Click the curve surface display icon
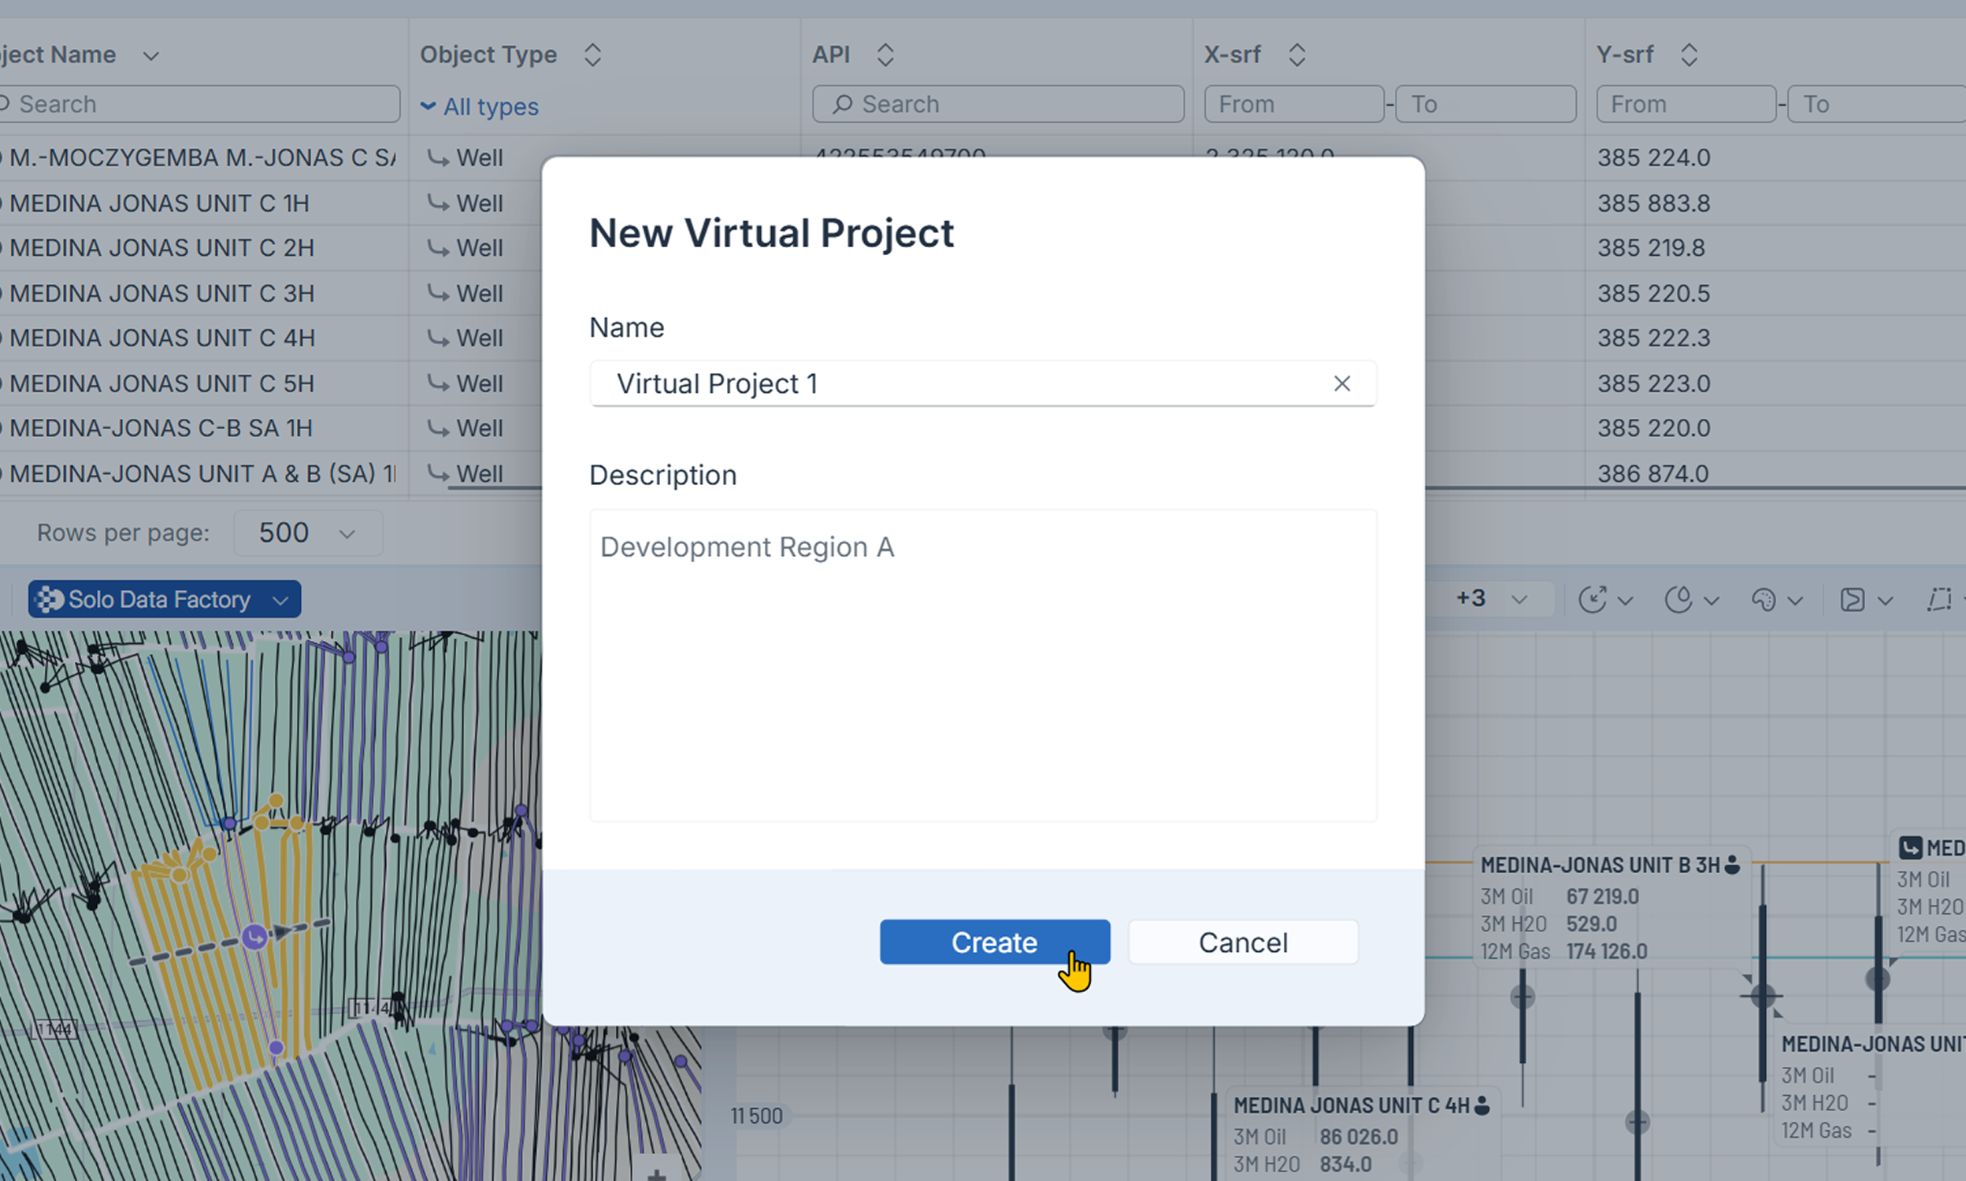The image size is (1966, 1181). click(1852, 599)
